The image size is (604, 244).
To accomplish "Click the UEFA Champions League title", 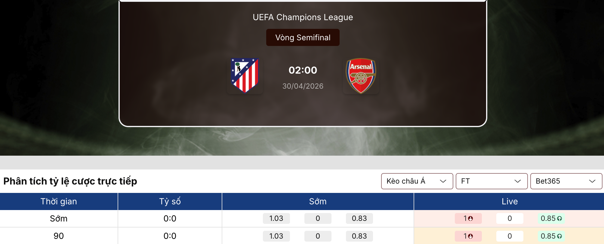I will point(303,17).
